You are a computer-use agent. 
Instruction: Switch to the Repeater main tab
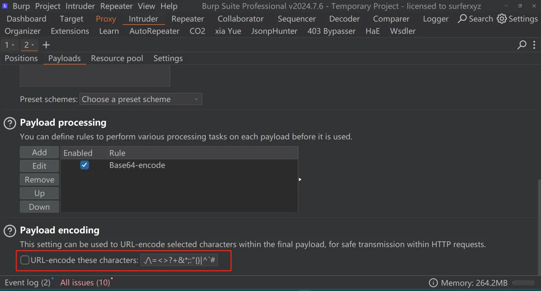tap(188, 19)
